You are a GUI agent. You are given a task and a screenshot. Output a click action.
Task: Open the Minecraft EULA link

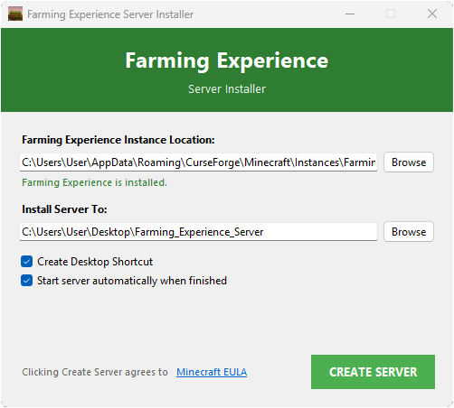click(212, 372)
